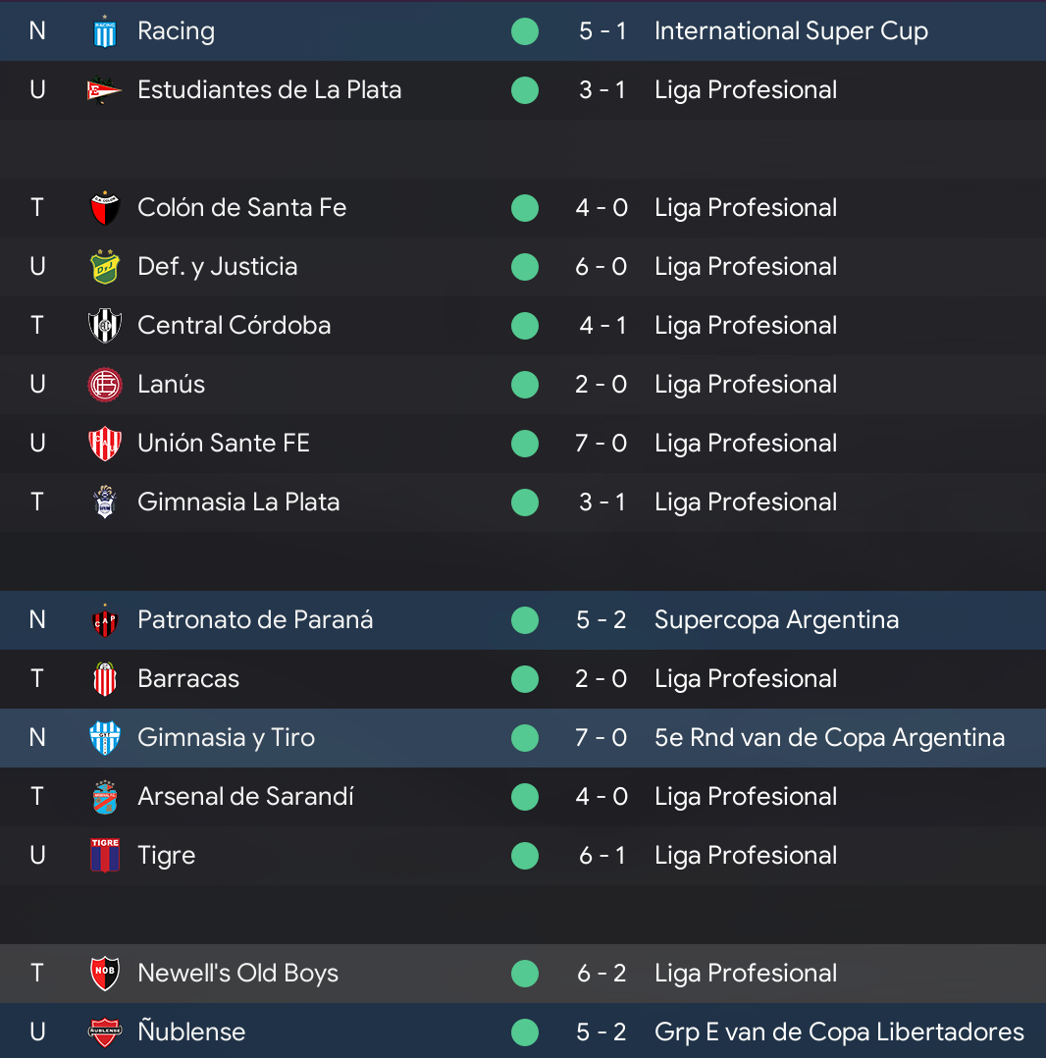Screen dimensions: 1046x1058
Task: Click the green win indicator for Barracas
Action: click(525, 679)
